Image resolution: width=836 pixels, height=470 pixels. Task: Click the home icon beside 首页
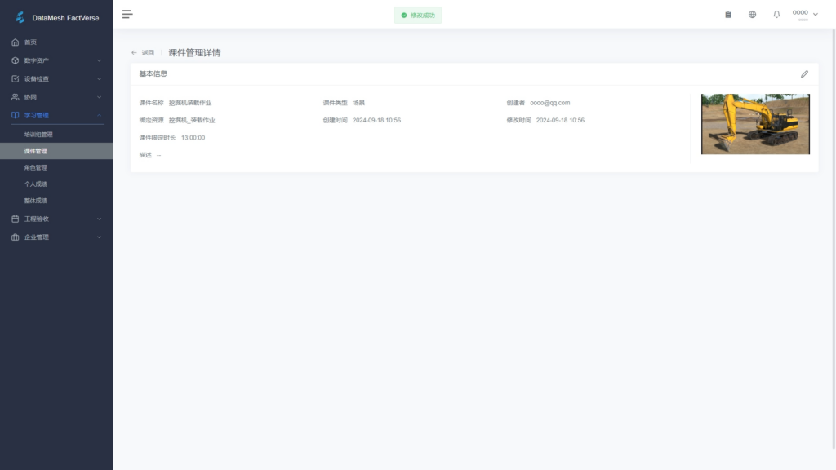16,42
